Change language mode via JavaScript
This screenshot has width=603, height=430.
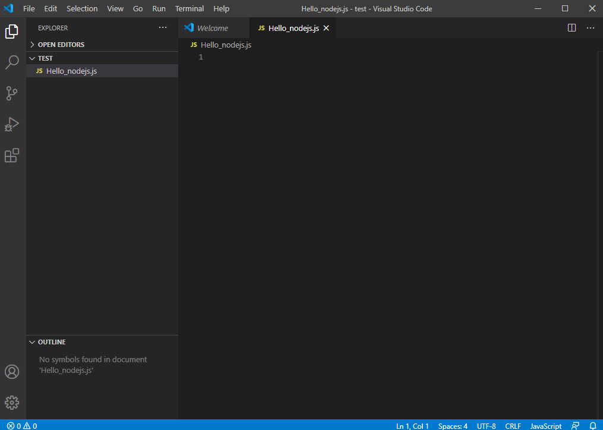point(546,426)
